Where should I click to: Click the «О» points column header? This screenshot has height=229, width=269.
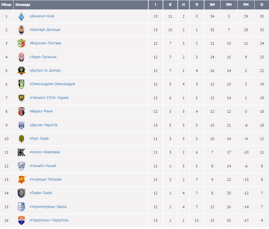tap(262, 5)
